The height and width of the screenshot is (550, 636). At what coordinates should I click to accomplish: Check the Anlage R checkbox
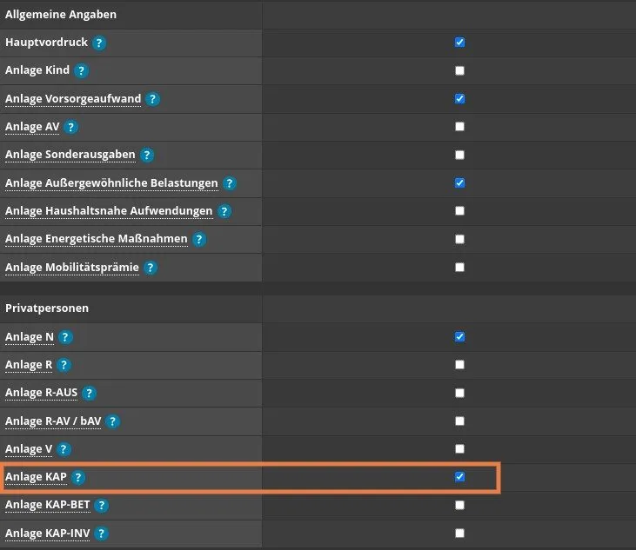point(460,365)
